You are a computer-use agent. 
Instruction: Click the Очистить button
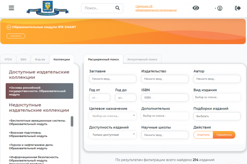point(203,135)
